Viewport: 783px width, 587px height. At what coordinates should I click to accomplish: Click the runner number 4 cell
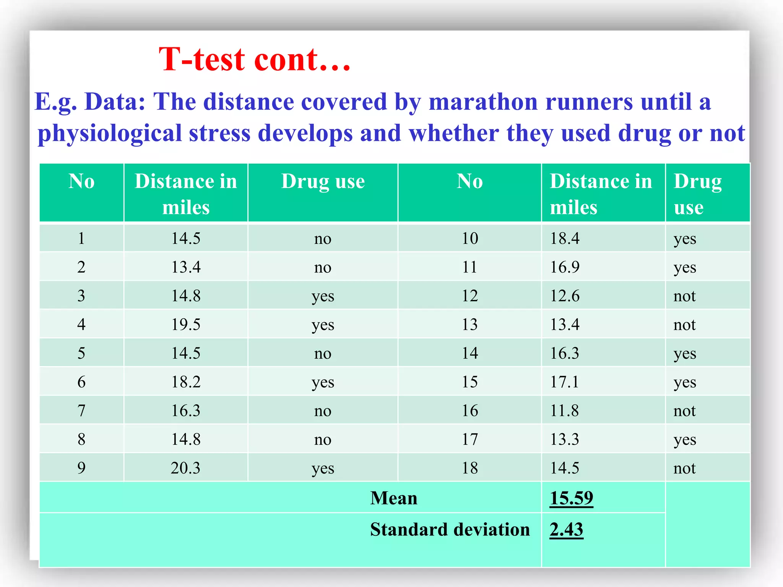click(81, 324)
